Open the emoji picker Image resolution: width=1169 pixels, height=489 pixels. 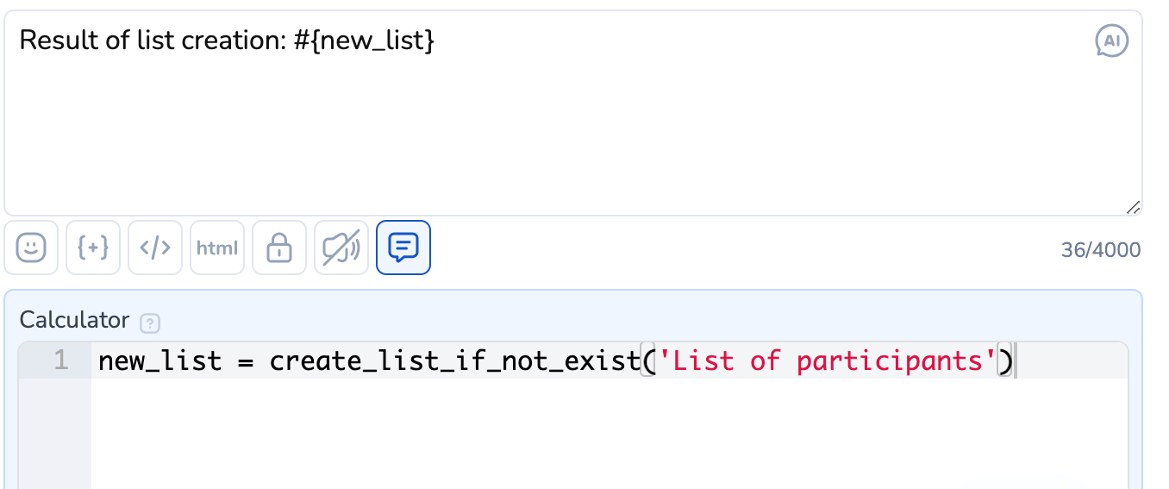(31, 248)
